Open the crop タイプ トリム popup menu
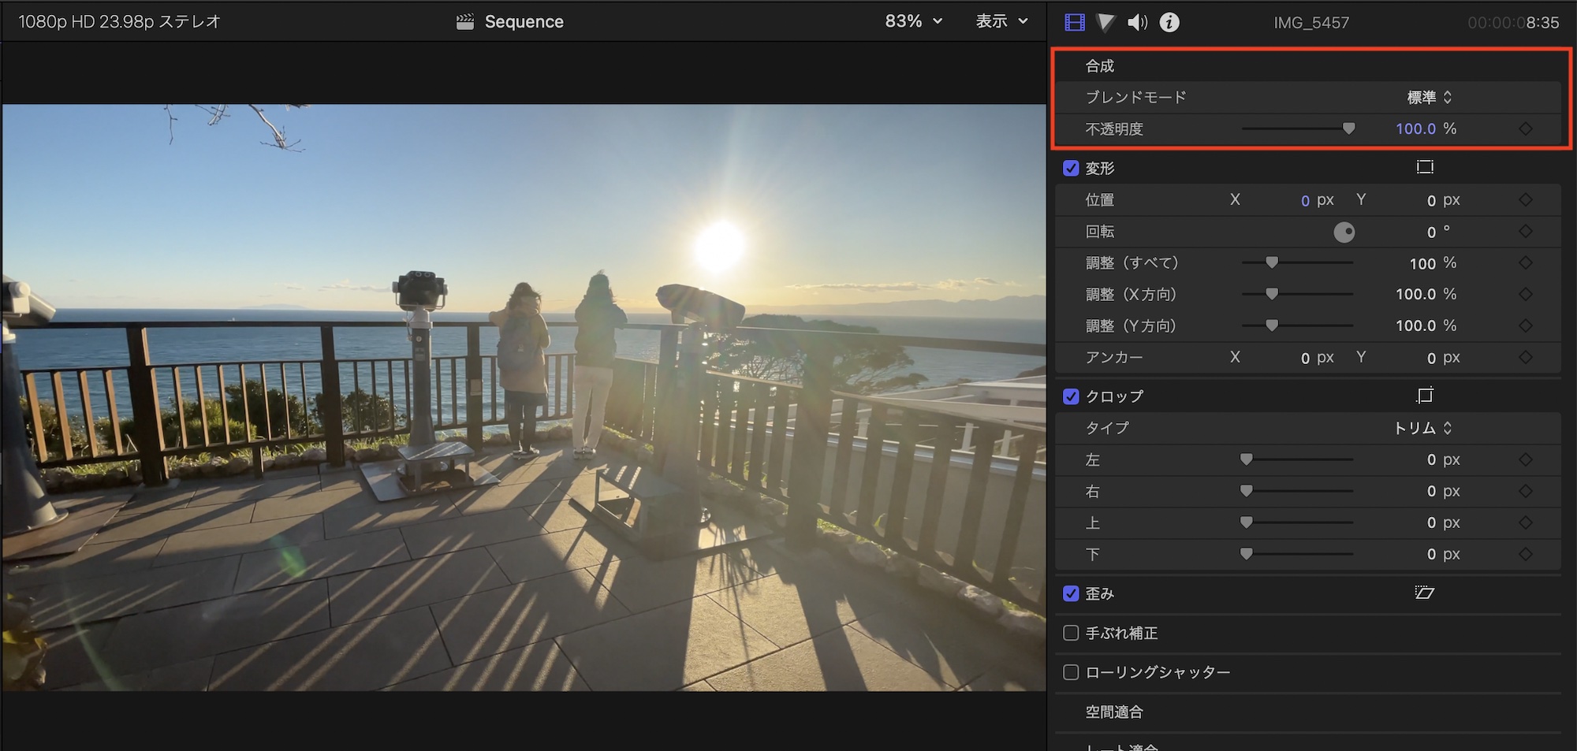This screenshot has height=751, width=1577. click(1423, 428)
